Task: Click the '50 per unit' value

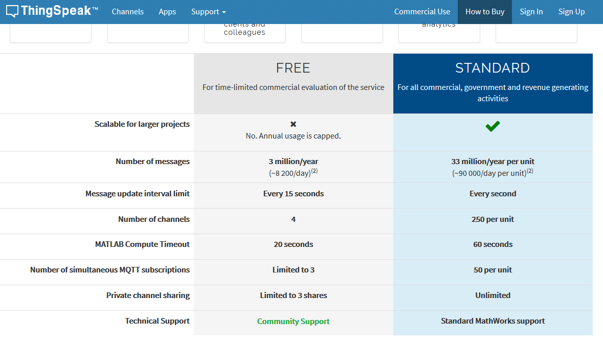Action: 493,270
